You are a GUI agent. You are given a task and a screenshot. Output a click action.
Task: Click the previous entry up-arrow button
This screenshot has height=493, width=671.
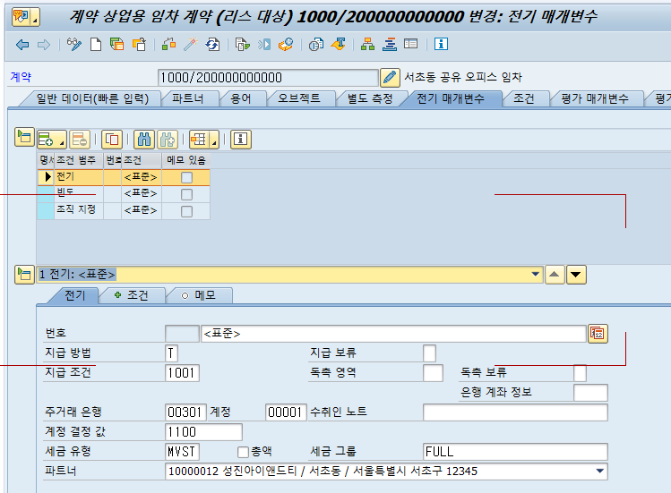click(x=555, y=275)
